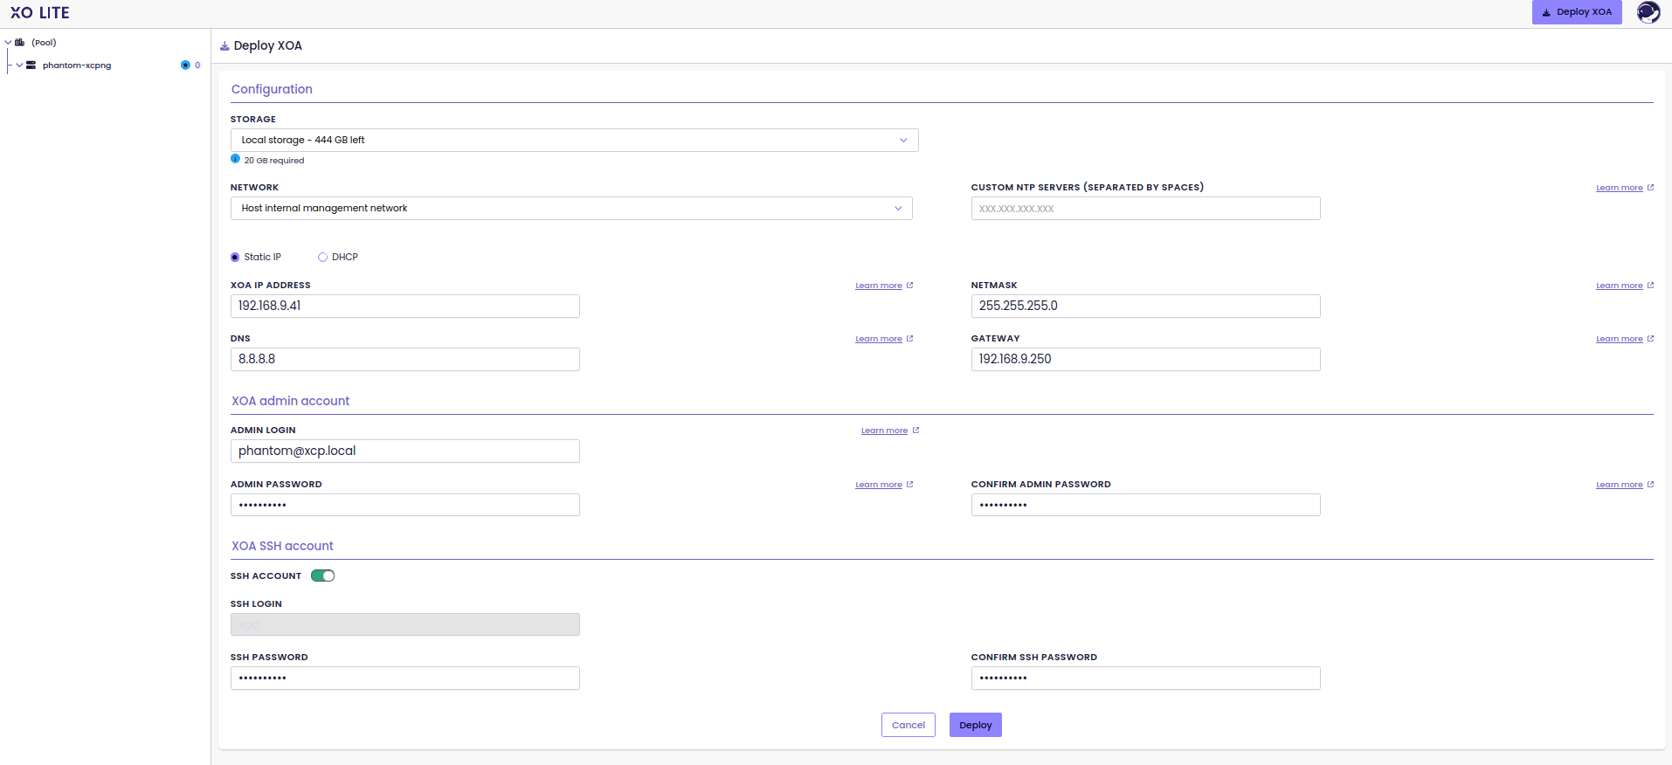Image resolution: width=1672 pixels, height=765 pixels.
Task: Click the external link icon next to NTP Learn more
Action: coord(1650,188)
